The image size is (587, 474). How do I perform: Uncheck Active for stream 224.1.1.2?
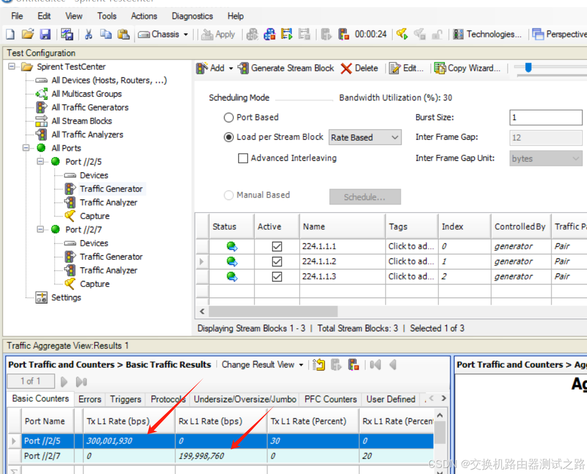coord(277,261)
